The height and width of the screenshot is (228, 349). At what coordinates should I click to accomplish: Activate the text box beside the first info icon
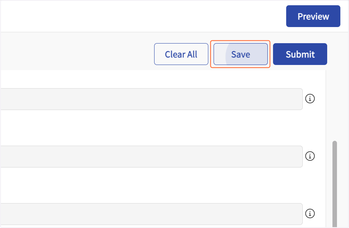(151, 99)
